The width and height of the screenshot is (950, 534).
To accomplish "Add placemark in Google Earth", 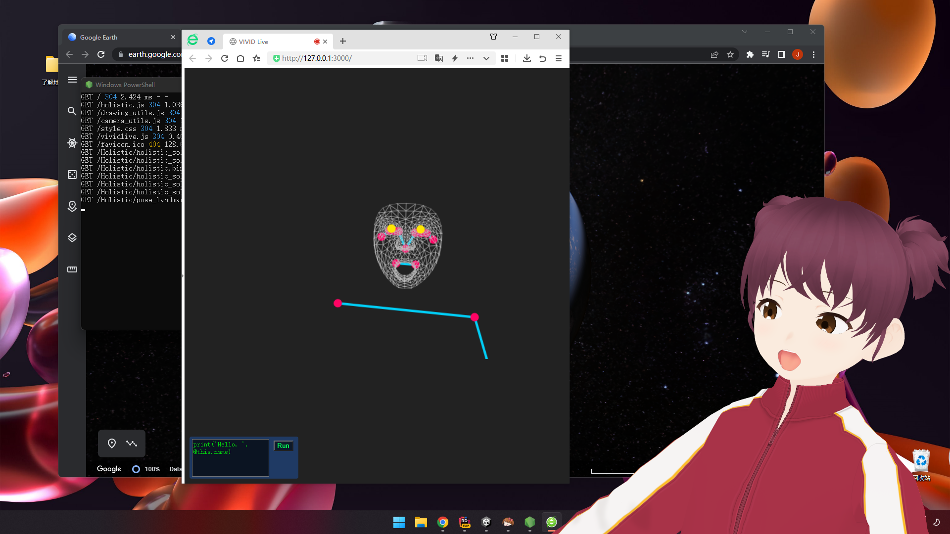I will tap(112, 444).
